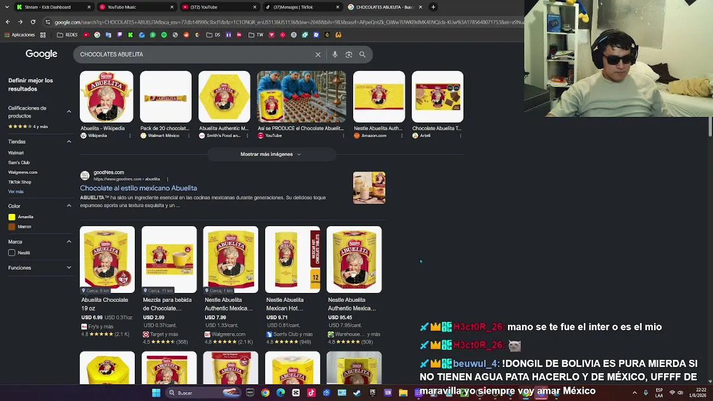Open Steam from the taskbar
713x401 pixels.
point(357,393)
